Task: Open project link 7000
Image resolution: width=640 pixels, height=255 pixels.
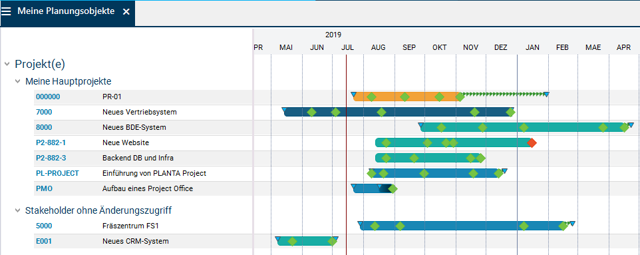Action: [x=44, y=112]
